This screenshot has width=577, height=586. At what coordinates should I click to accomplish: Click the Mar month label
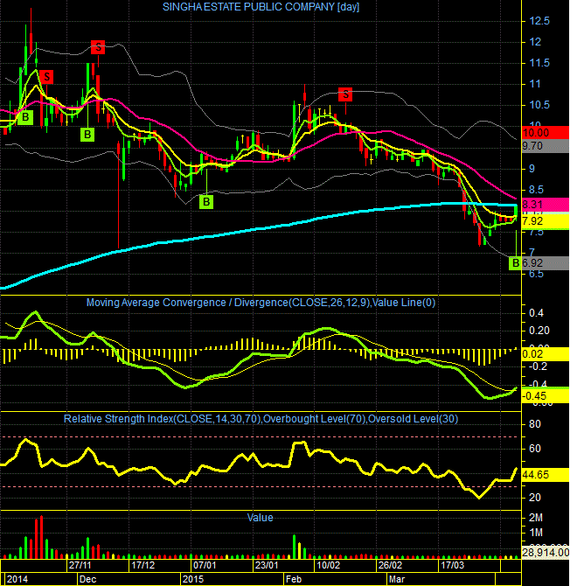[397, 579]
